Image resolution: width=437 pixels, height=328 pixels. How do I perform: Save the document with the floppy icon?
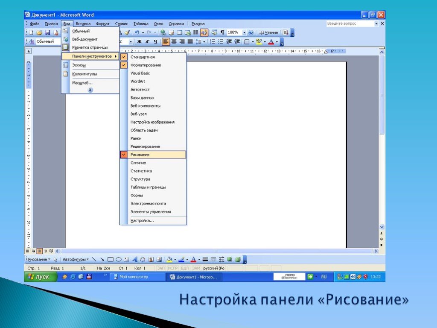(48, 32)
